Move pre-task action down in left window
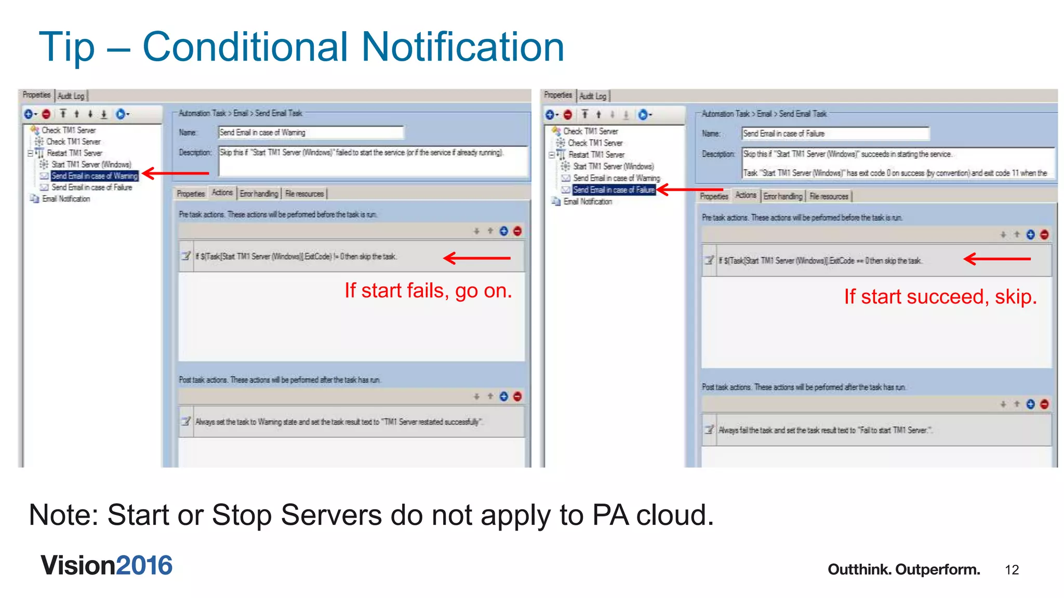The width and height of the screenshot is (1064, 598). coord(476,231)
